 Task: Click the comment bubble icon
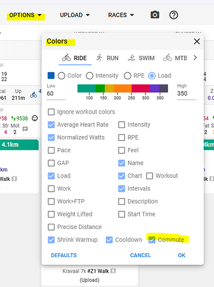tap(25, 129)
